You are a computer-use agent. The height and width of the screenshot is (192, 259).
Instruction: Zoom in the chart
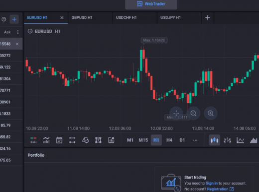point(211,113)
